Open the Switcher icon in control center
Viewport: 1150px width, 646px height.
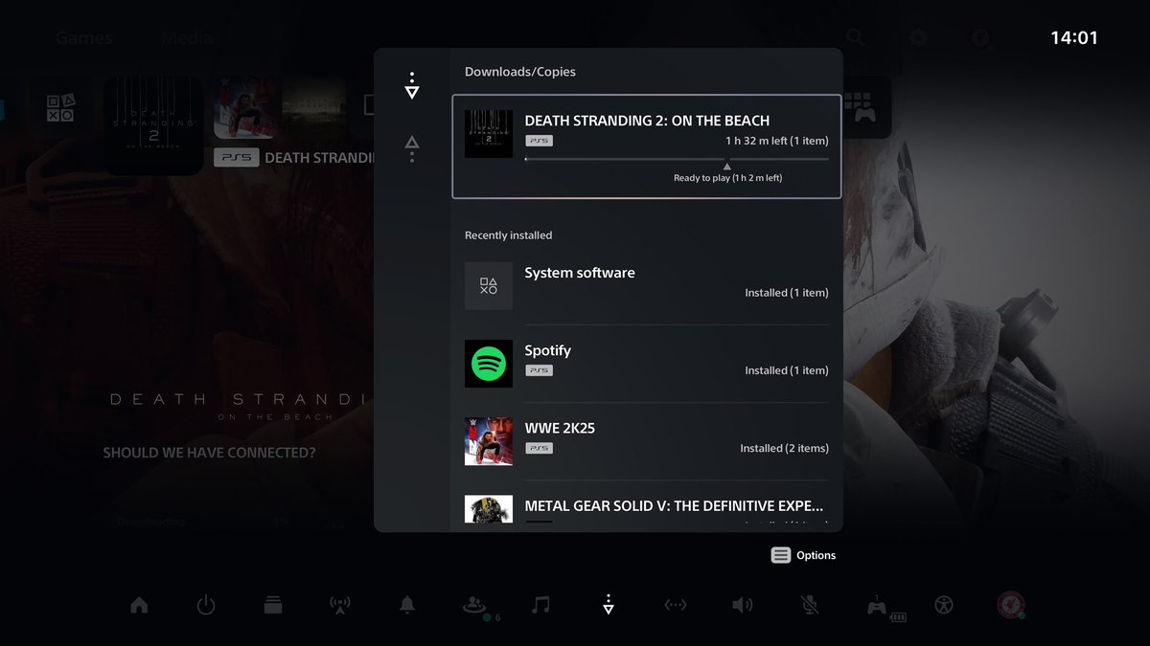tap(273, 605)
